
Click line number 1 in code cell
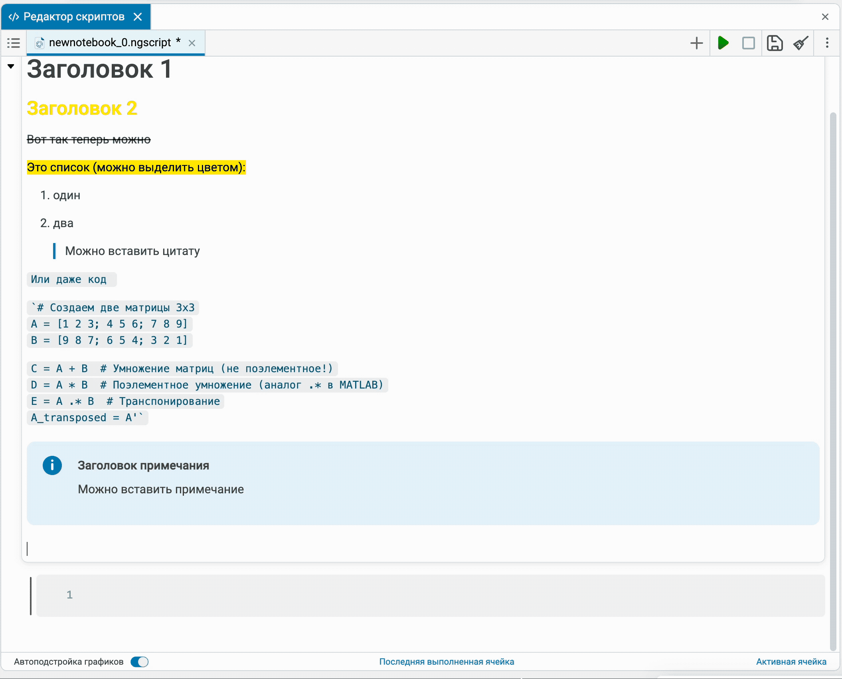(x=69, y=595)
